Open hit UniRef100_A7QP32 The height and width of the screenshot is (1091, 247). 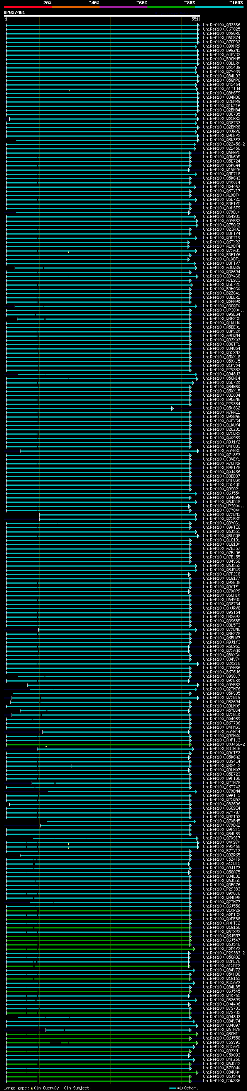[x=222, y=42]
